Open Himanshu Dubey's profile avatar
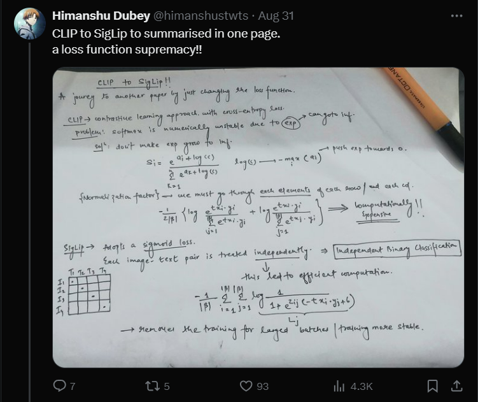 coord(29,24)
